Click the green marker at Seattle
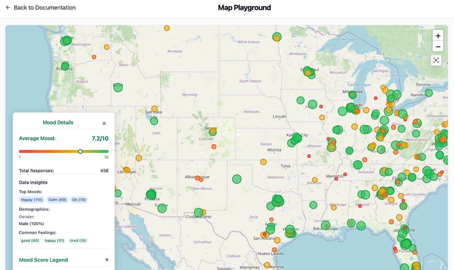The image size is (454, 270). pos(66,41)
